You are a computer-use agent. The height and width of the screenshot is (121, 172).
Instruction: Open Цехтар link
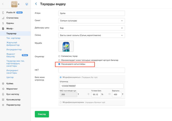click(10, 77)
